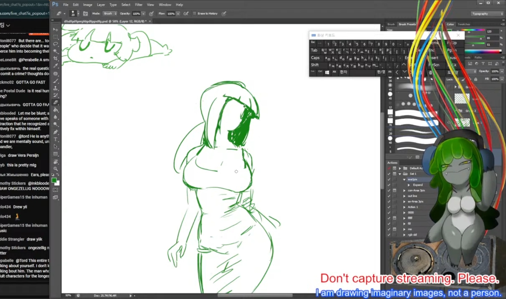Select the Move tool
506x299 pixels.
[56, 30]
